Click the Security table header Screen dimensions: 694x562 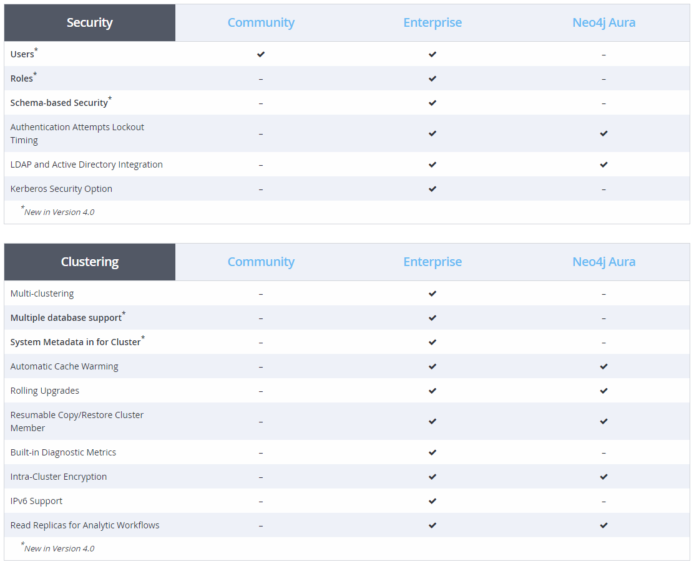point(90,22)
